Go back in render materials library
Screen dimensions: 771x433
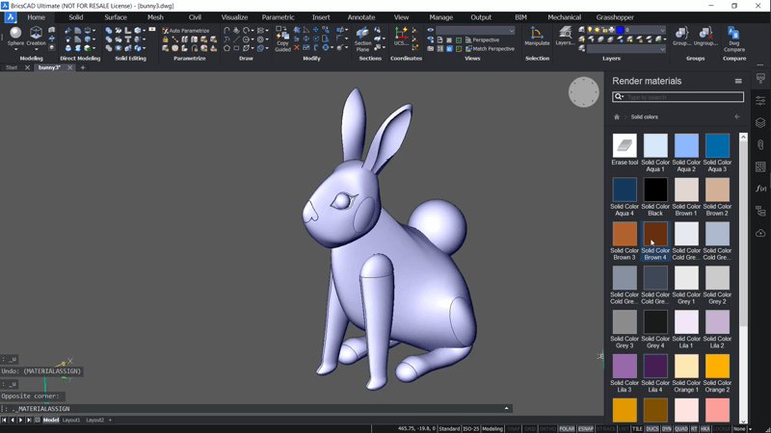click(x=737, y=116)
